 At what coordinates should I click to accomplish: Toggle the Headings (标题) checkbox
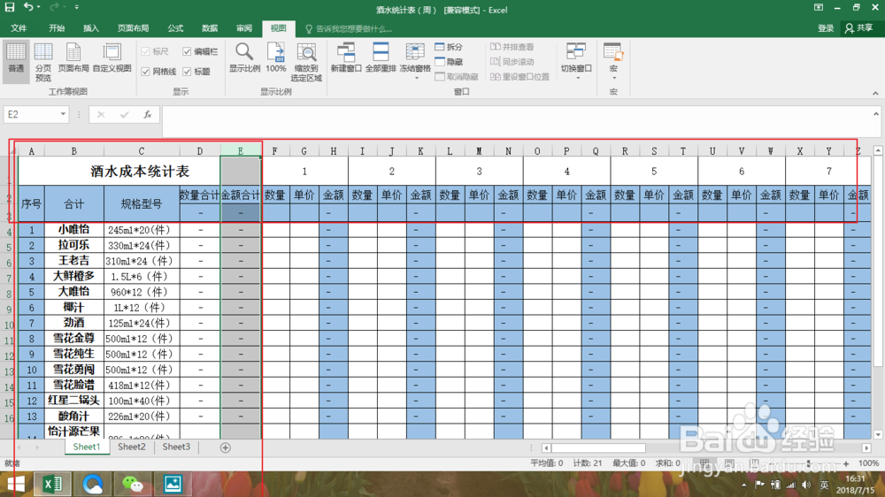(x=187, y=72)
